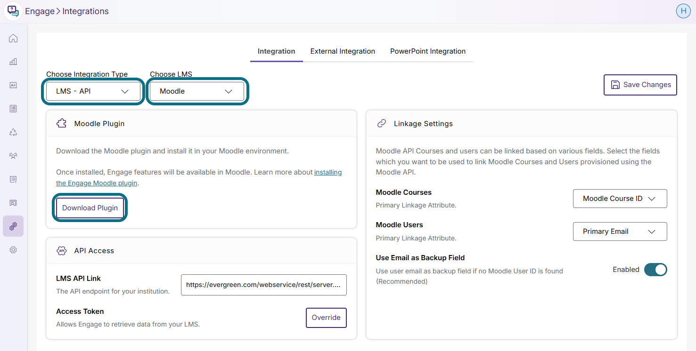The width and height of the screenshot is (696, 351).
Task: Focus the LMS API Link input field
Action: [x=264, y=285]
